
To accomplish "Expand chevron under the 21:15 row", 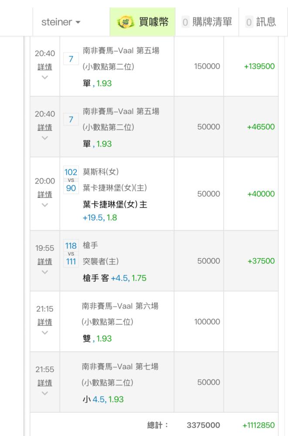I will pos(45,332).
